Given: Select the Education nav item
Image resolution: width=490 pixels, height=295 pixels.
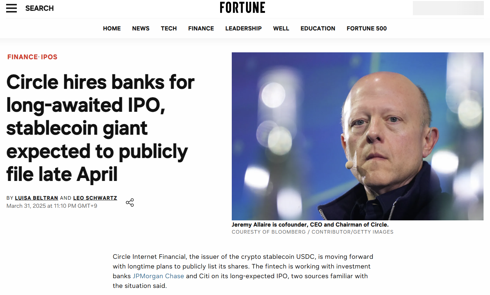Looking at the screenshot, I should pos(318,28).
